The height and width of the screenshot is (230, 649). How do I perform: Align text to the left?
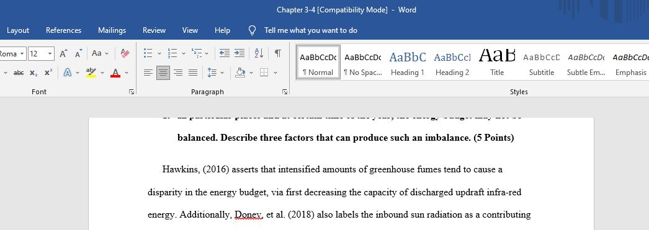click(x=148, y=73)
